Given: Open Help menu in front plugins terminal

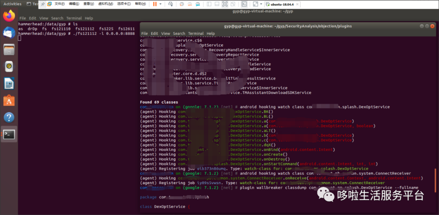Looking at the screenshot, I should [x=211, y=33].
